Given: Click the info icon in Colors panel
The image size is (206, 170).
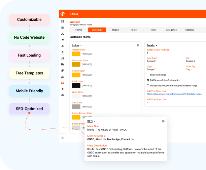Looking at the screenshot, I should coord(138,45).
